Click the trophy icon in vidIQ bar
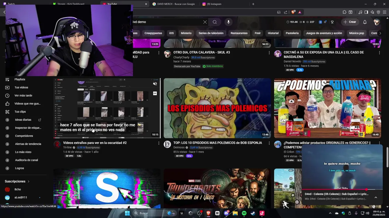 click(x=332, y=22)
